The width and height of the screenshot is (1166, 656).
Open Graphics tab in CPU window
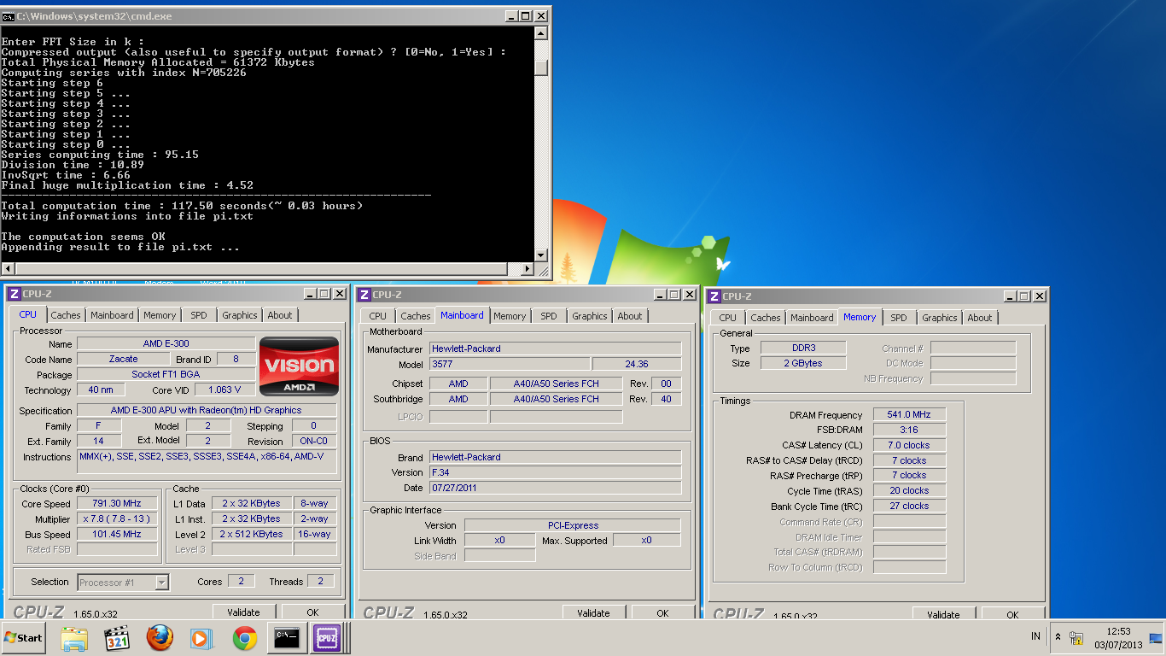click(240, 315)
